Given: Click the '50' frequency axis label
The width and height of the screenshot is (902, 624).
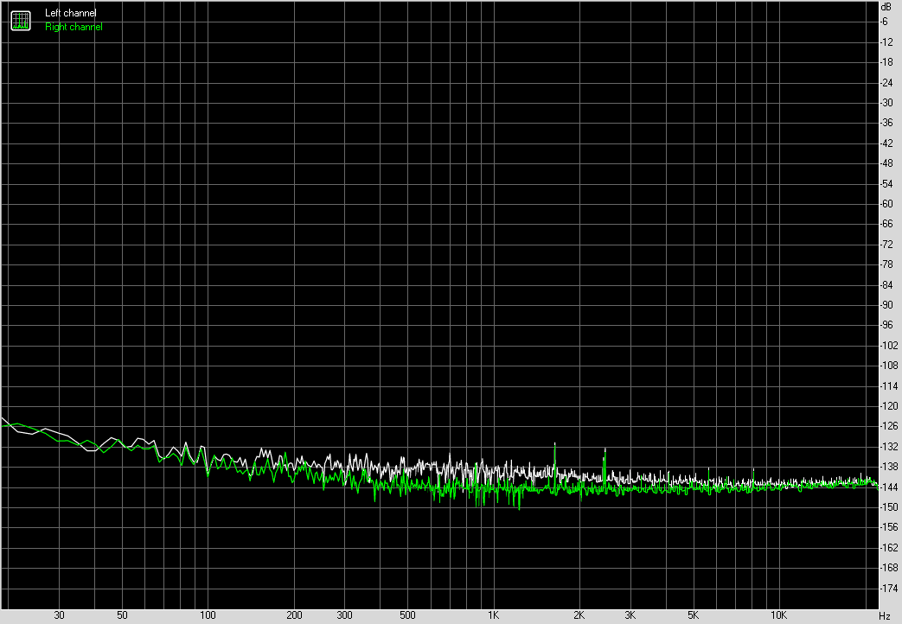Looking at the screenshot, I should (122, 614).
